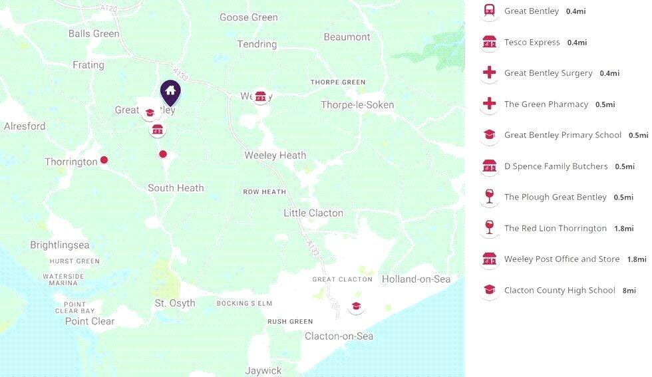Click the Brightlingsea label on the map
The height and width of the screenshot is (377, 652).
[59, 245]
